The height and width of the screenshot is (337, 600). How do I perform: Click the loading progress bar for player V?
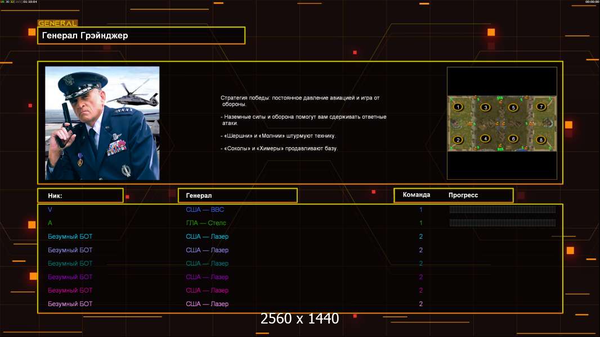(502, 210)
